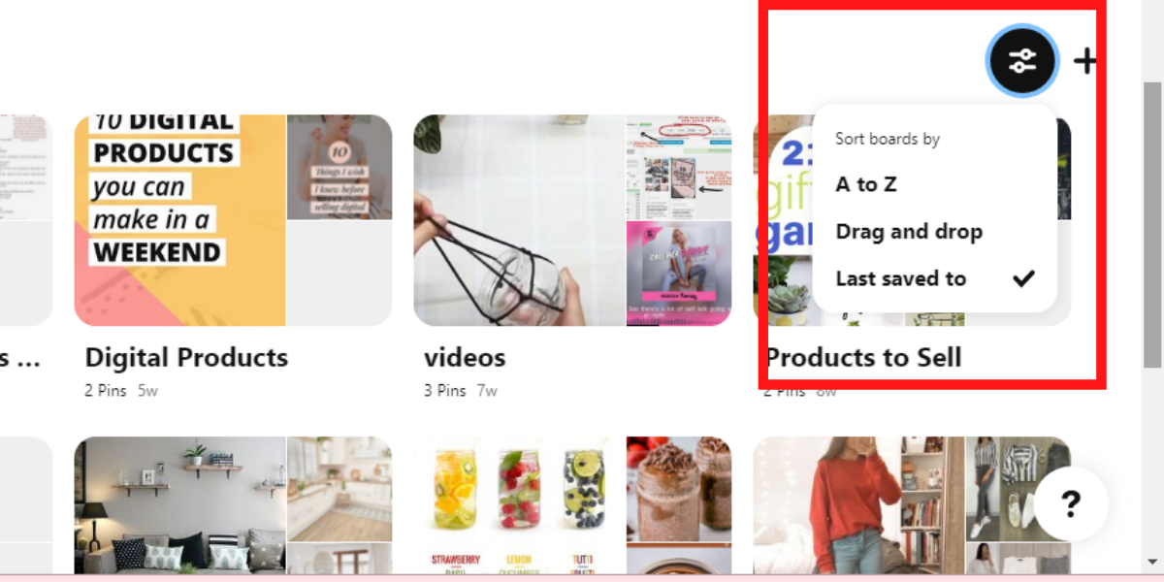Open the sort boards filter icon
The image size is (1164, 582).
[1022, 61]
